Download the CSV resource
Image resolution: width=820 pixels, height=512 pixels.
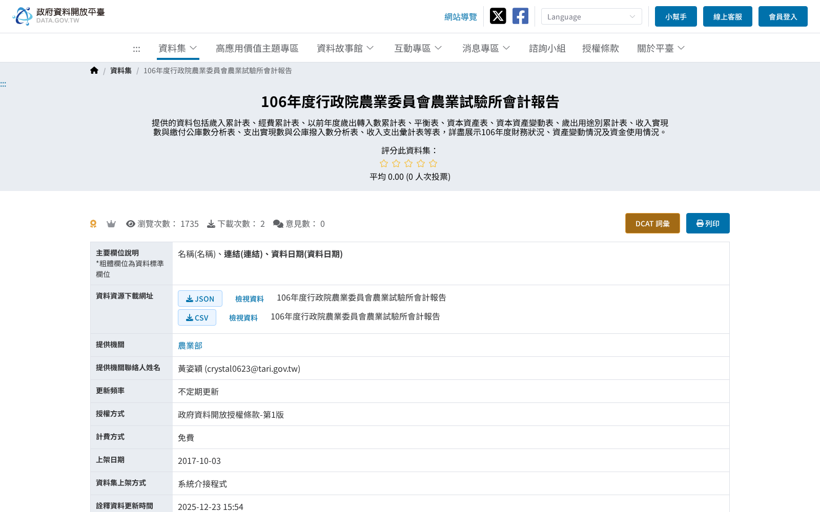197,317
